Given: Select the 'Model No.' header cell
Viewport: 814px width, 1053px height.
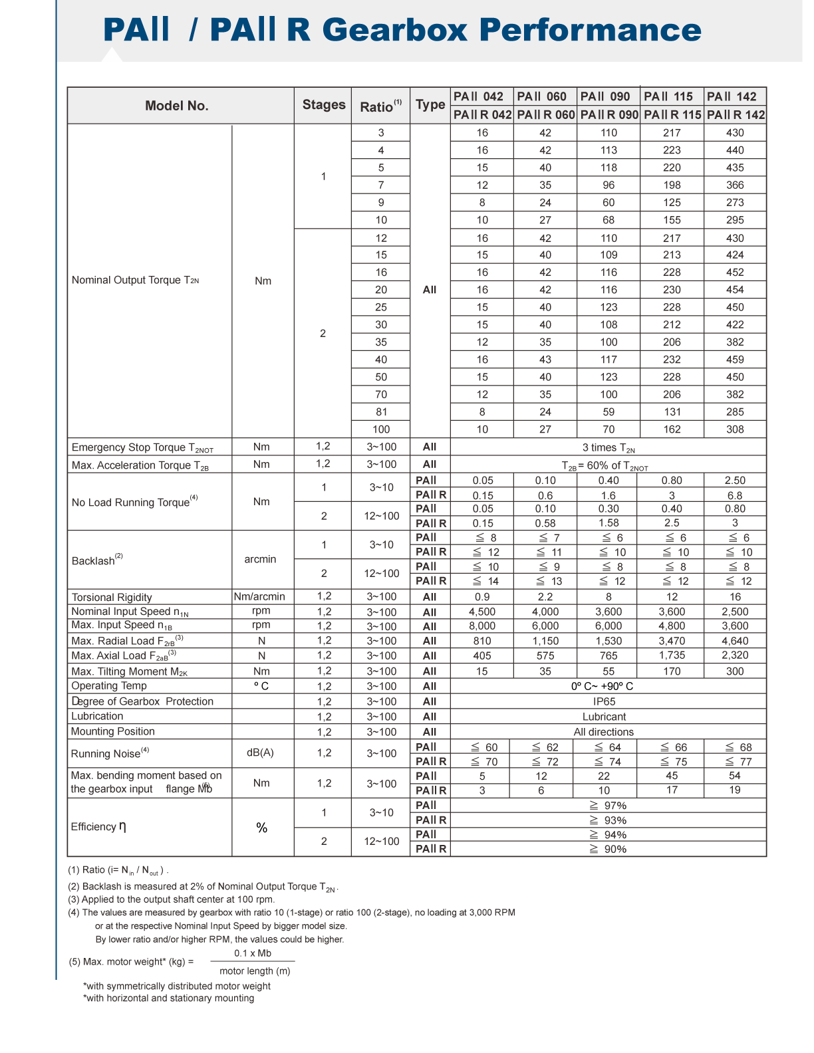Looking at the screenshot, I should 177,106.
